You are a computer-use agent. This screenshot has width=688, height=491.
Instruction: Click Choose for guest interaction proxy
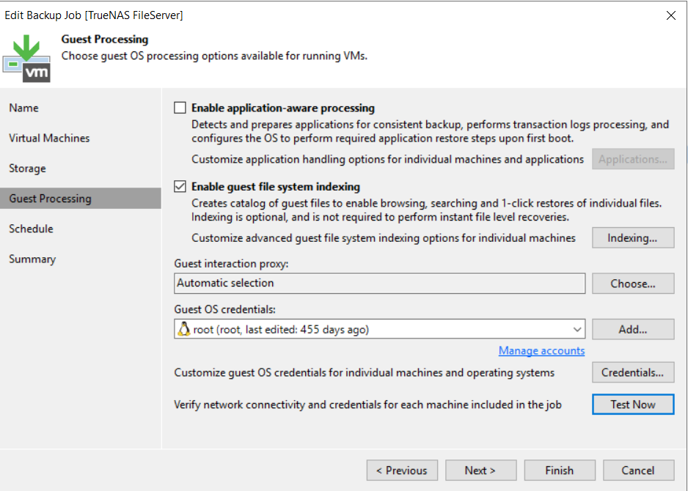click(x=633, y=284)
